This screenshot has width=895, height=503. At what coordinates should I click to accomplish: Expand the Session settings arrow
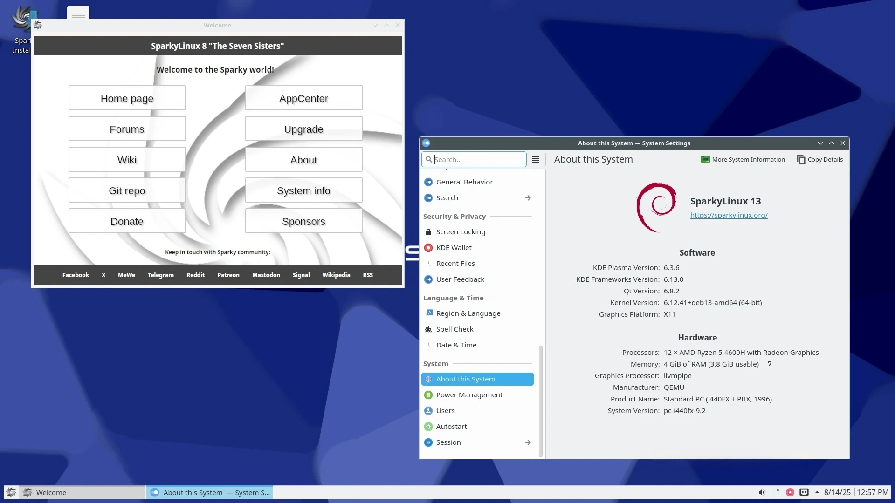click(528, 442)
